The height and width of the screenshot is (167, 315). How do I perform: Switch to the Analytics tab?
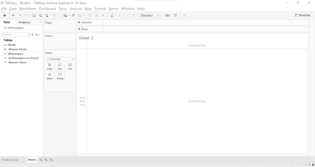click(x=24, y=22)
